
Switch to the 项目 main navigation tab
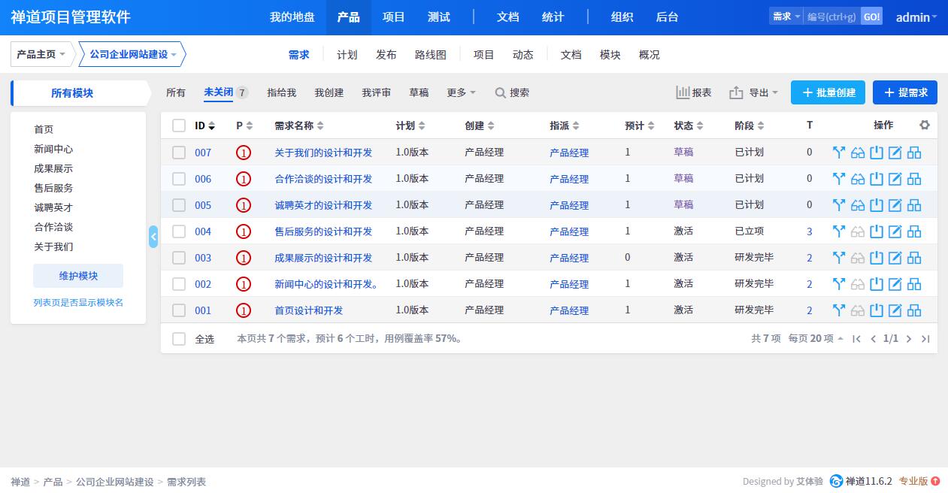point(393,17)
